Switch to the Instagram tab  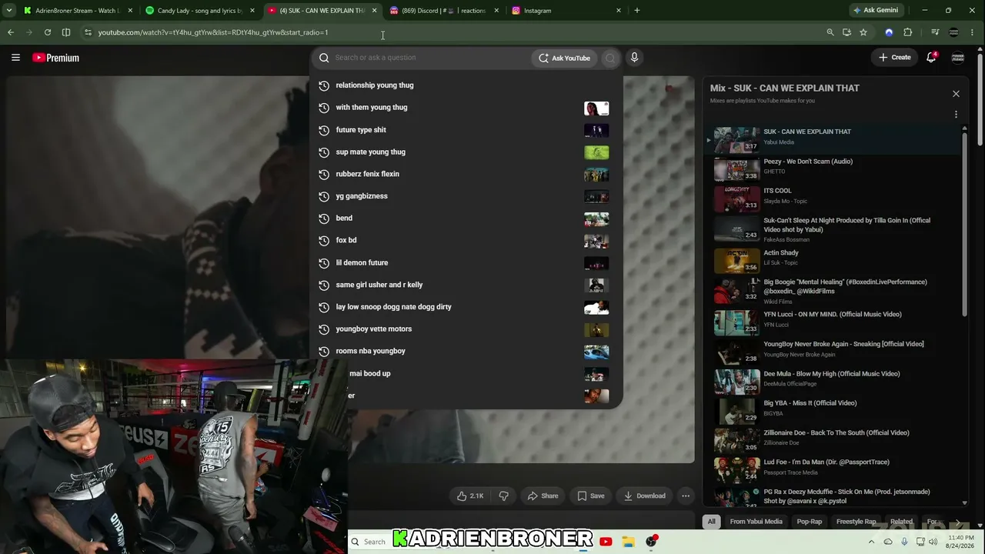[566, 11]
